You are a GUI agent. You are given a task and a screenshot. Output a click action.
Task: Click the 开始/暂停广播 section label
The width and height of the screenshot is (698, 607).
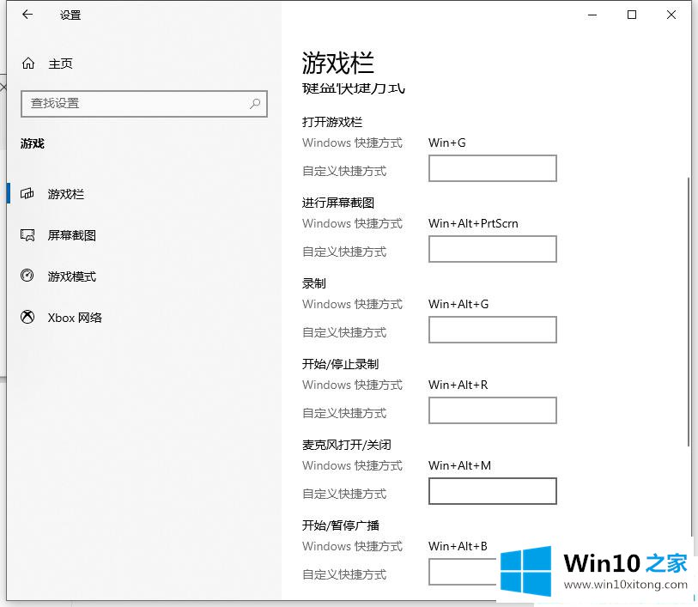pyautogui.click(x=341, y=525)
